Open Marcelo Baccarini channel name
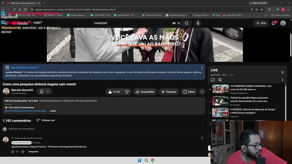Image resolution: width=292 pixels, height=164 pixels. (x=22, y=90)
